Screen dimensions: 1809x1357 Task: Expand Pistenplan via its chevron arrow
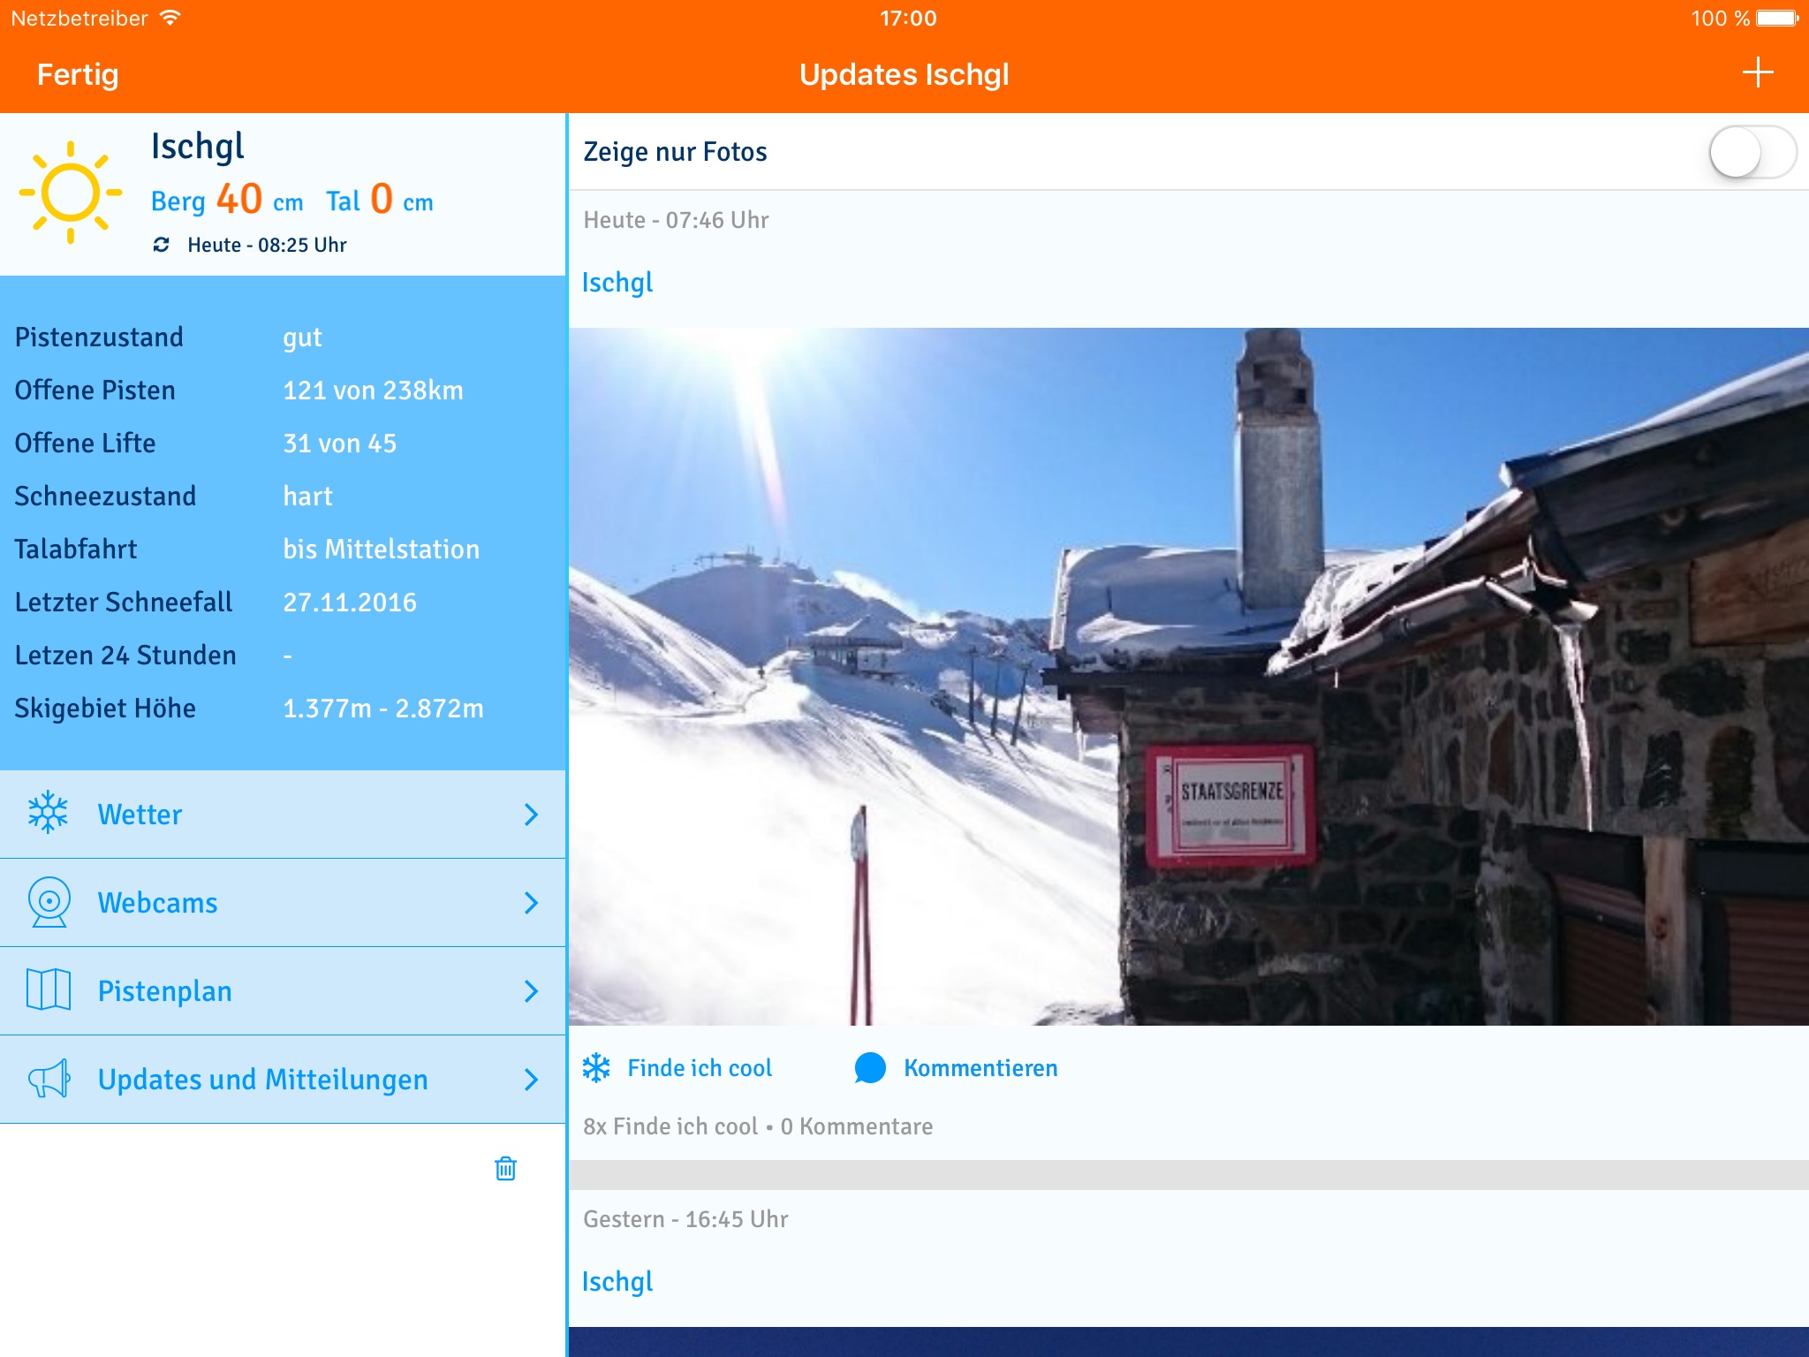click(531, 991)
